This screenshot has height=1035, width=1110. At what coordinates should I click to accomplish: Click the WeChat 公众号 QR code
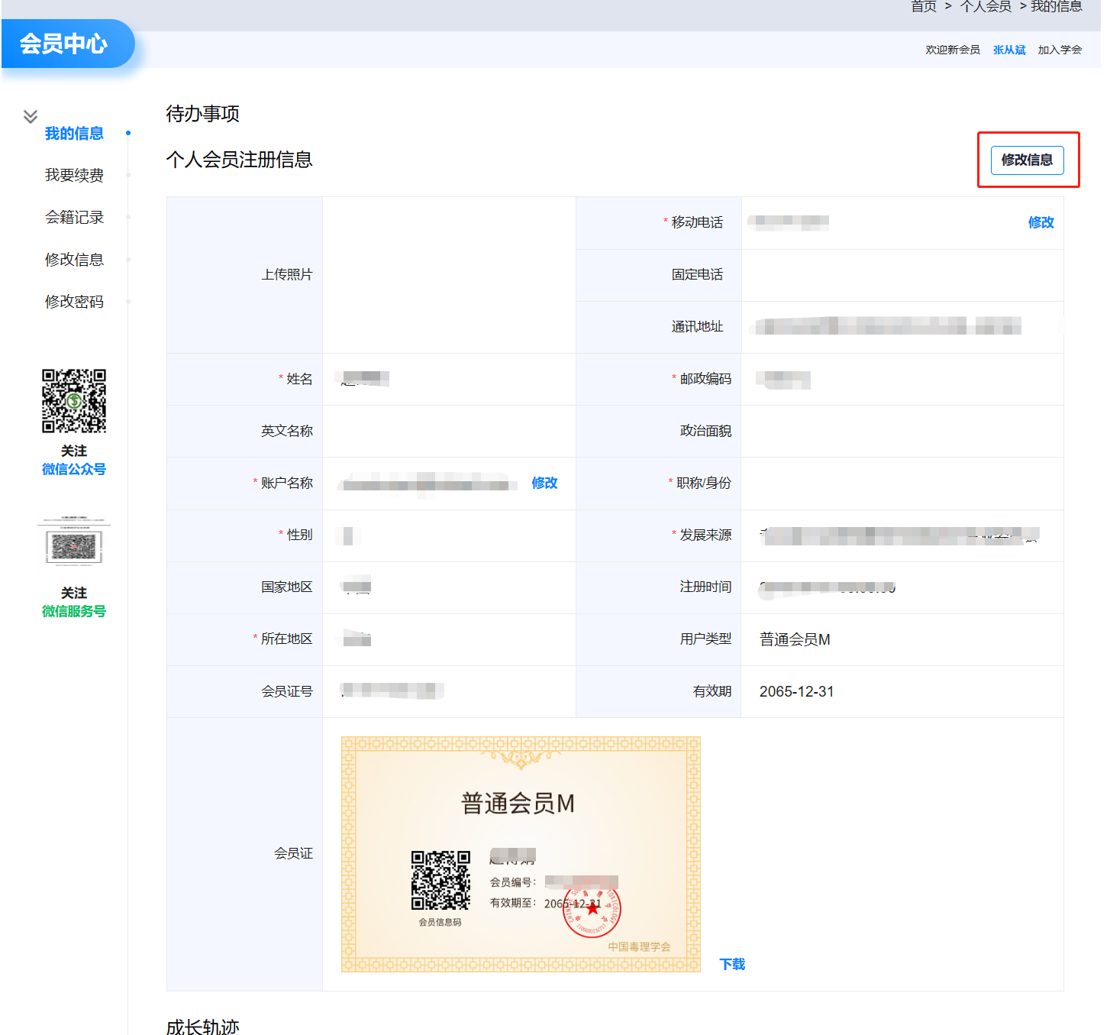coord(74,401)
